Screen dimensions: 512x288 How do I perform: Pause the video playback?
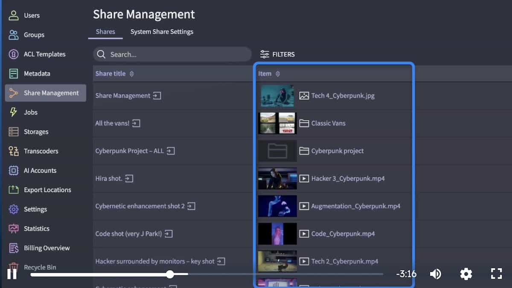click(12, 274)
